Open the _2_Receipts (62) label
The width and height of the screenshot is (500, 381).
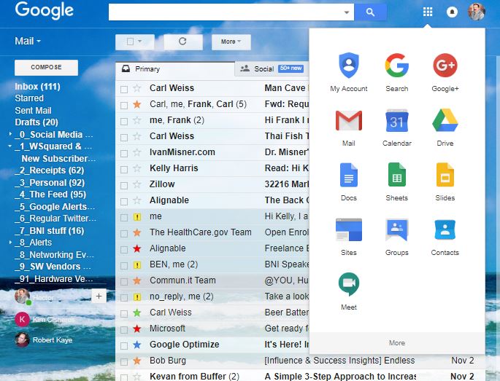point(50,170)
